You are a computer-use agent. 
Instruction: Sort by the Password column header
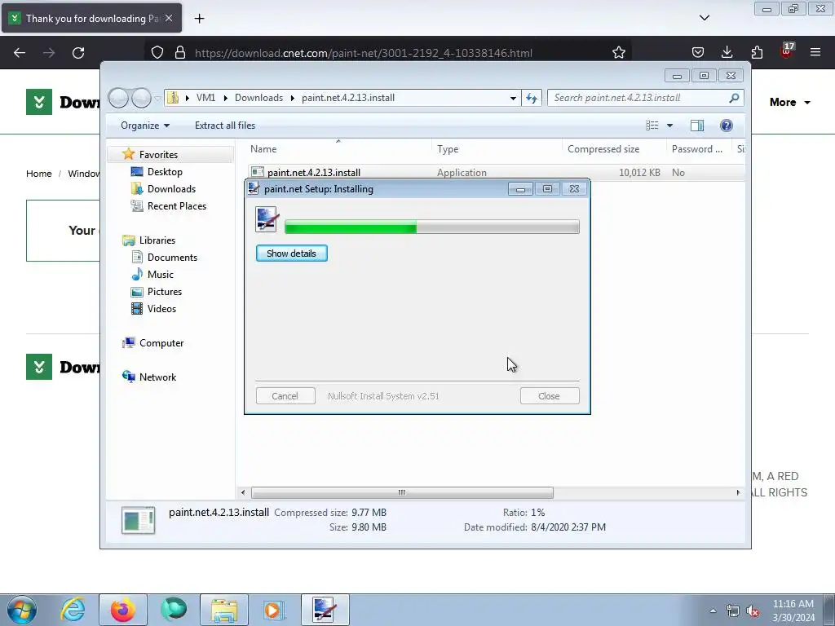click(699, 149)
